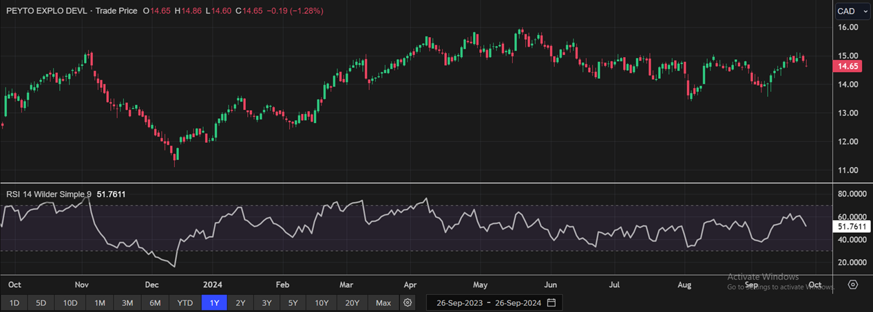Set chart range to 6M
Screen dimensions: 873x312
(156, 302)
